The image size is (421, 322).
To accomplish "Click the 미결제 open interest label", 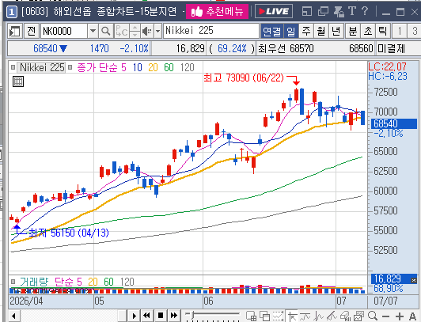I will (x=391, y=48).
